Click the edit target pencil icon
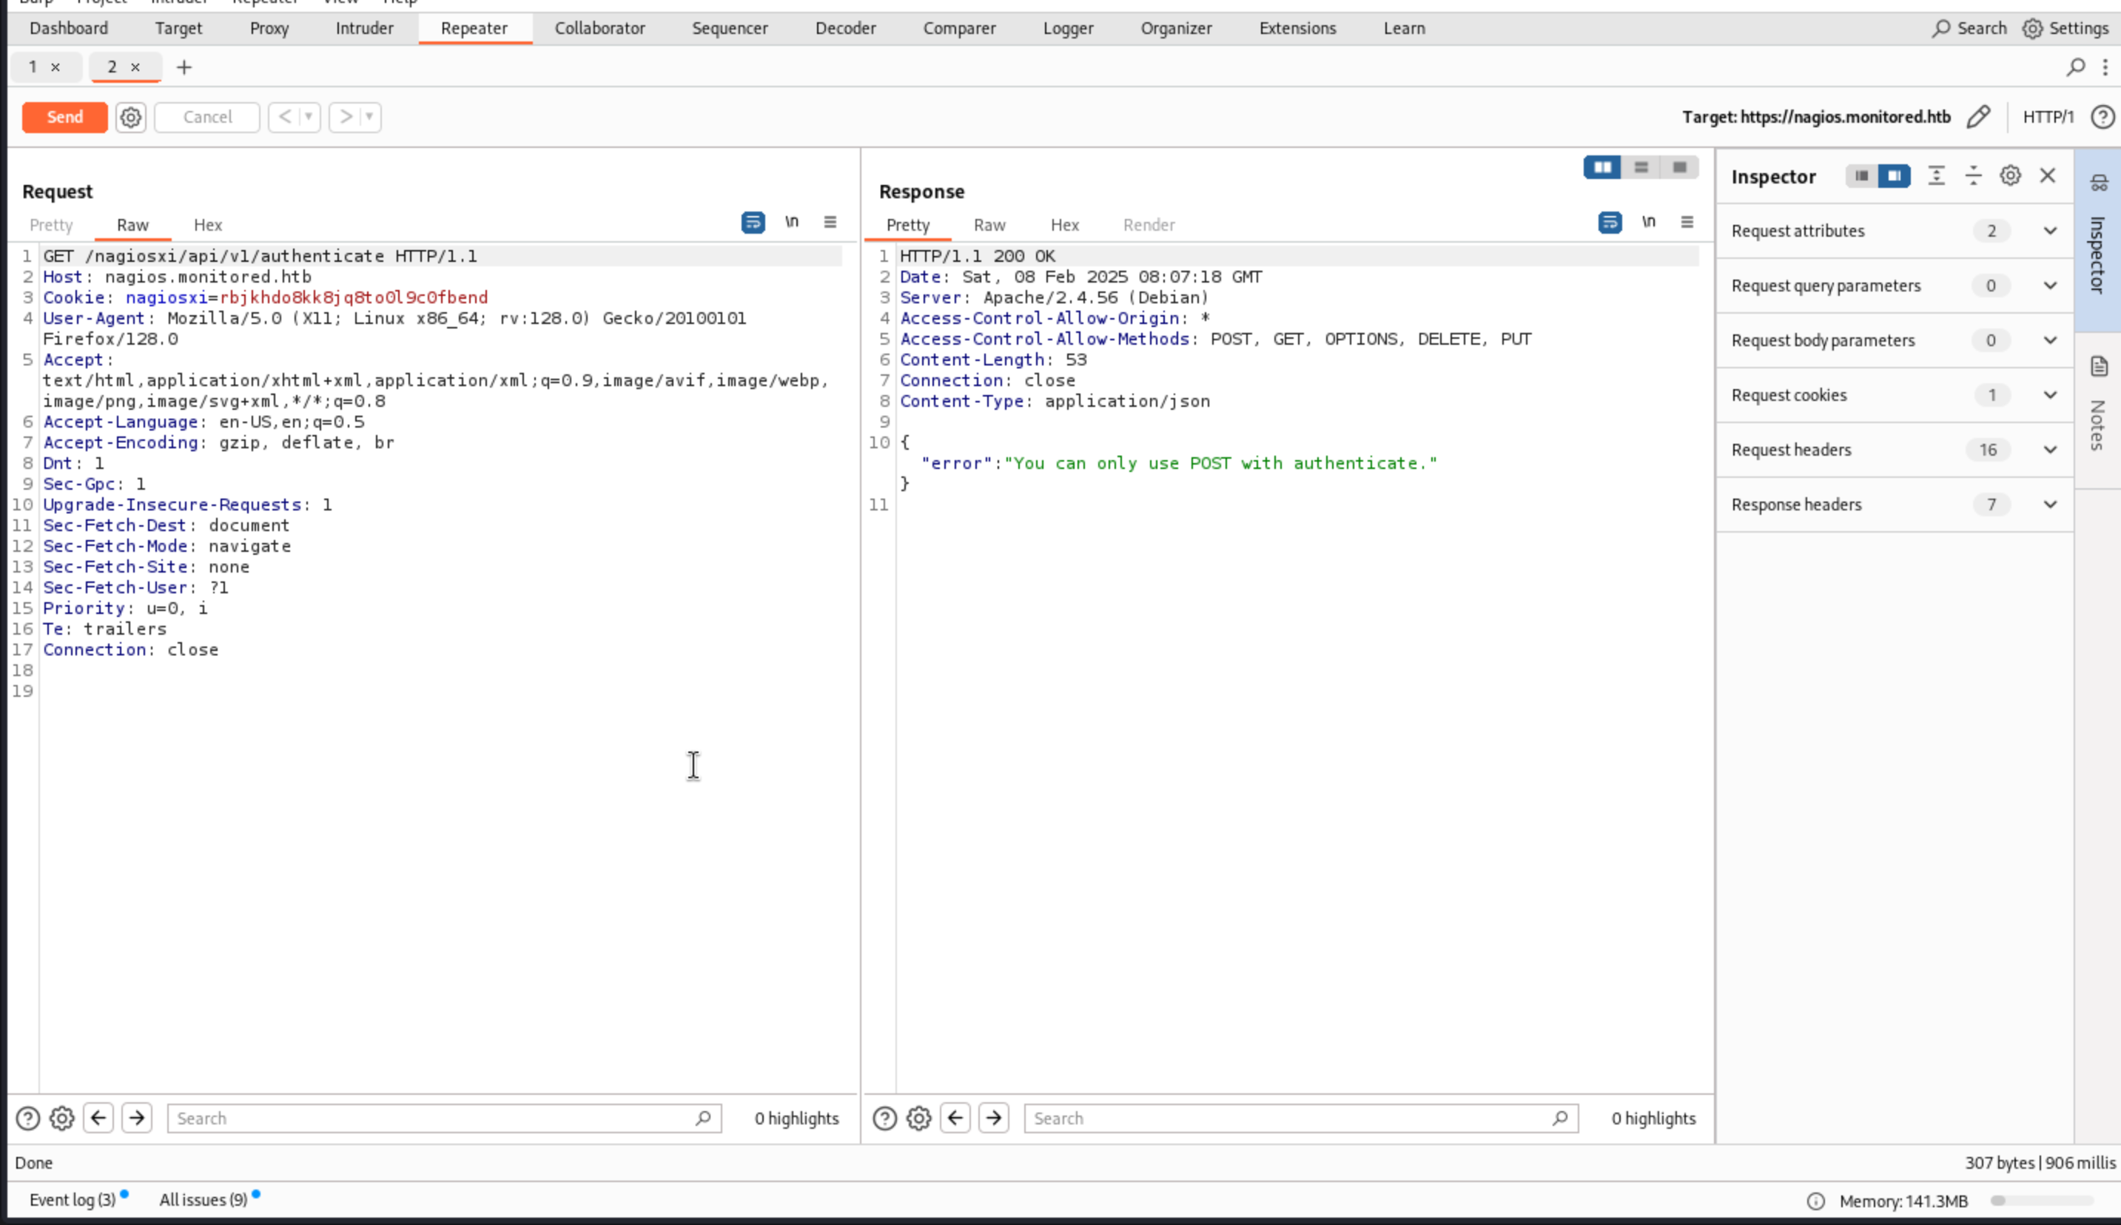The height and width of the screenshot is (1225, 2121). click(x=1978, y=117)
